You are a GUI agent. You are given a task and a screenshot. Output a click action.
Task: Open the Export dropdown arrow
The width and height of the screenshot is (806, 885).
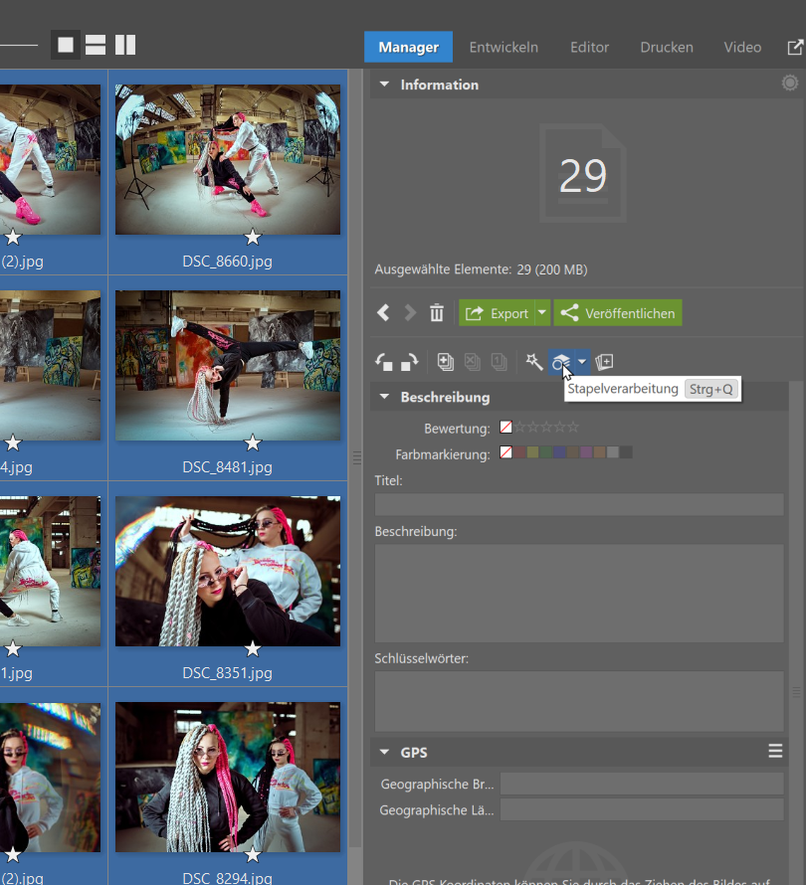[x=542, y=313]
